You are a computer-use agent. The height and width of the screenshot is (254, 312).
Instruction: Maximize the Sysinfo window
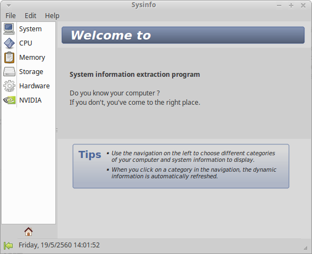[x=291, y=5]
